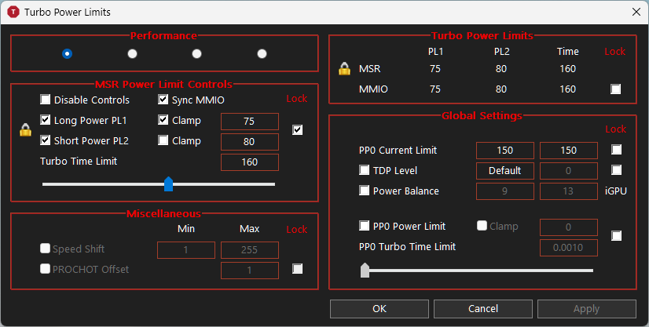The image size is (649, 327).
Task: Enable the PP0 Power Limit checkbox
Action: coord(365,226)
